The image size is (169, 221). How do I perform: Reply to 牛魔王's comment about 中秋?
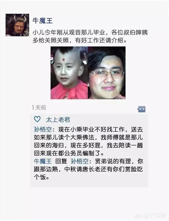(88, 169)
